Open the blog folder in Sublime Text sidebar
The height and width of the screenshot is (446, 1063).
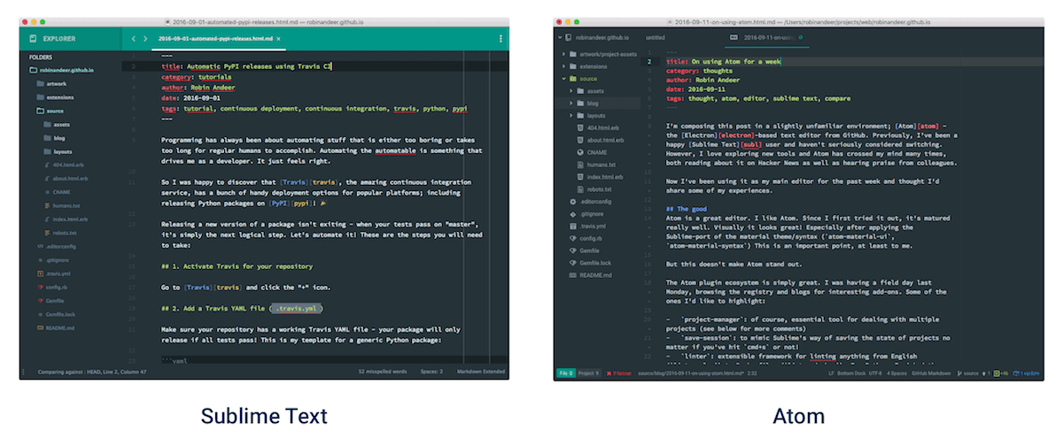tap(54, 138)
